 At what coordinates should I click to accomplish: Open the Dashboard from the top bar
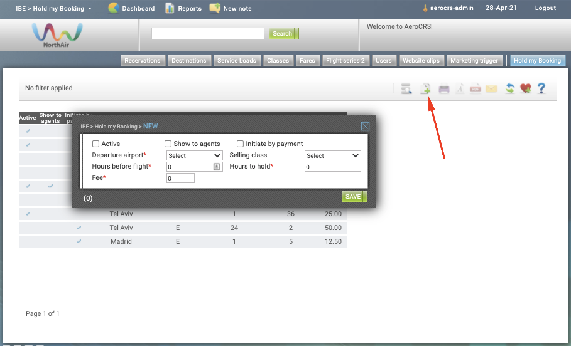tap(131, 8)
